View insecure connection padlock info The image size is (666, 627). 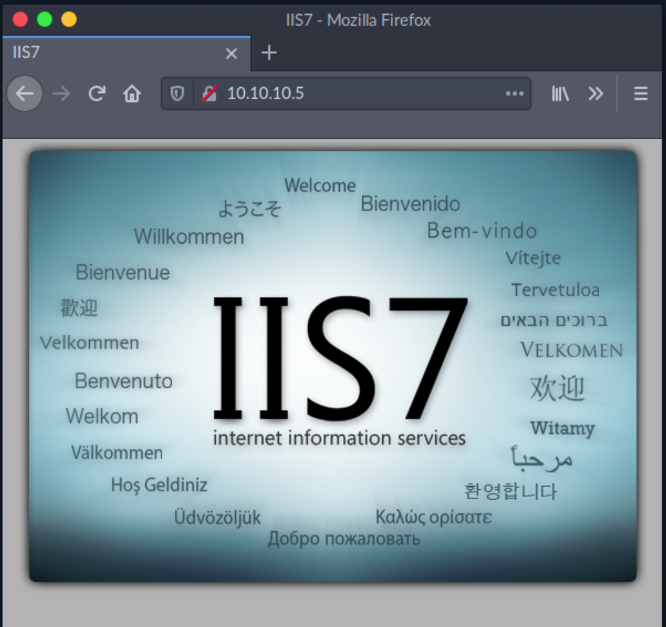(x=209, y=94)
